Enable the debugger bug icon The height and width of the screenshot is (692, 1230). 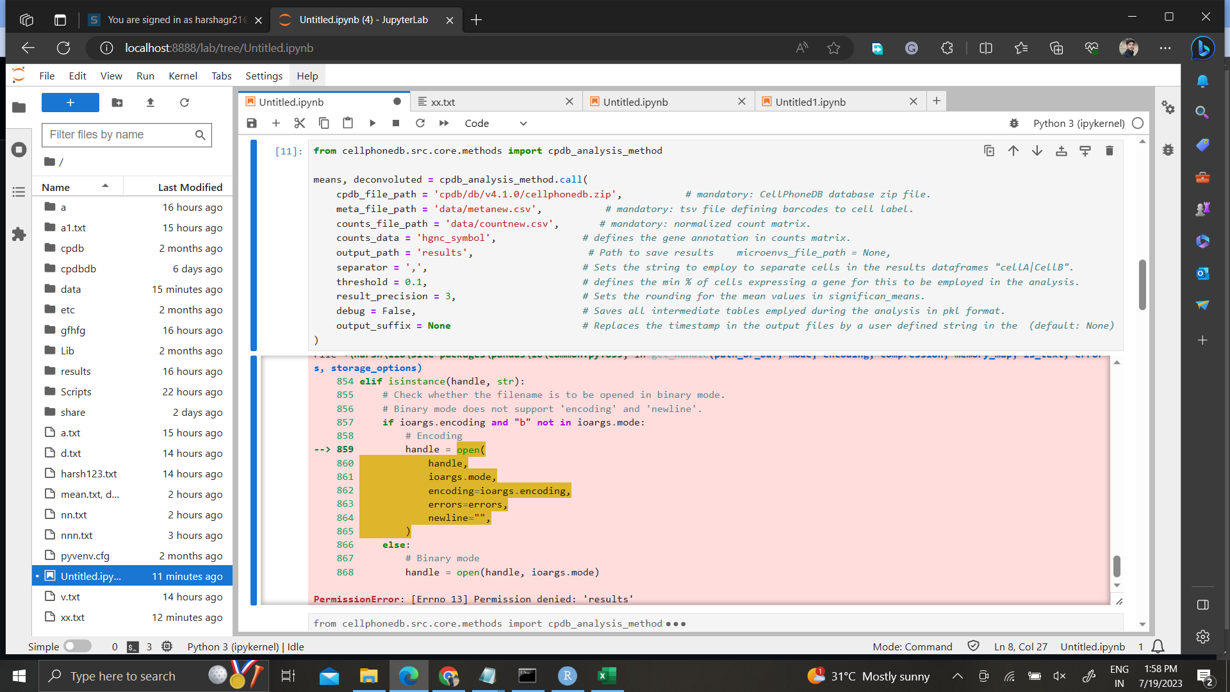pyautogui.click(x=1014, y=123)
